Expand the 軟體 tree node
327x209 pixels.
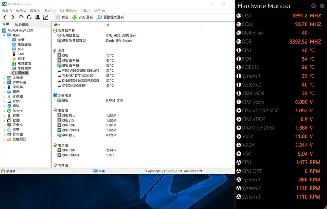click(x=4, y=120)
